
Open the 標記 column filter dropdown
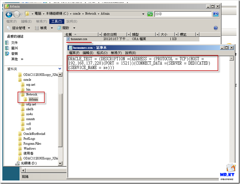pos(198,35)
